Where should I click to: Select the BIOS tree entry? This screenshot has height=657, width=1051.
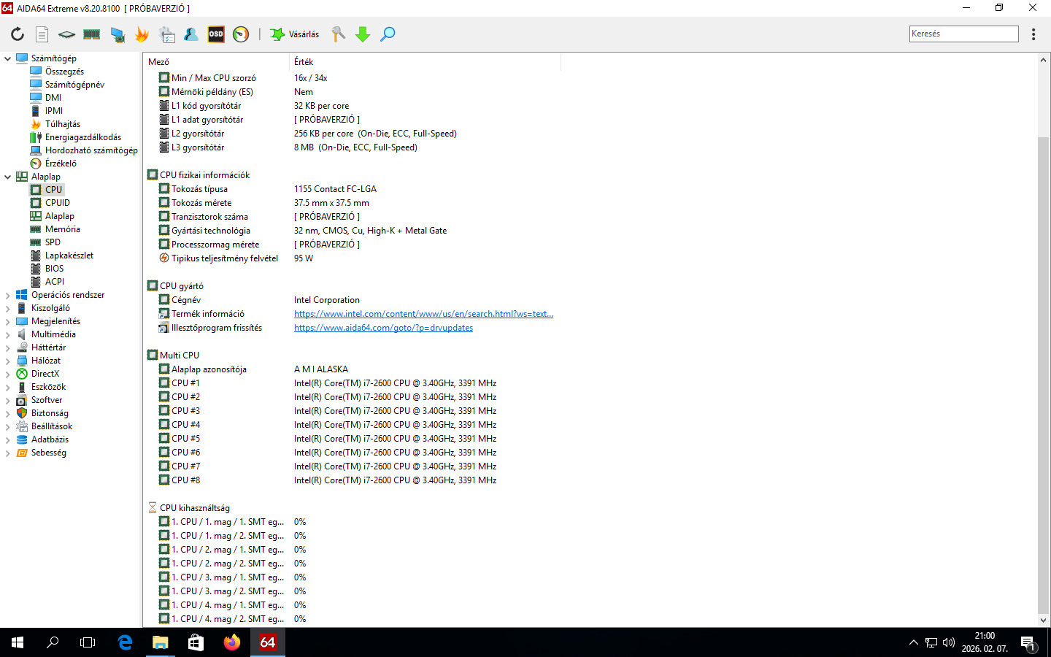point(54,269)
